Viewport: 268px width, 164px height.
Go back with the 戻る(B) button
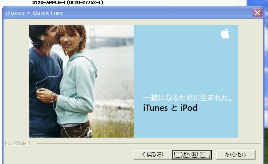tap(153, 155)
